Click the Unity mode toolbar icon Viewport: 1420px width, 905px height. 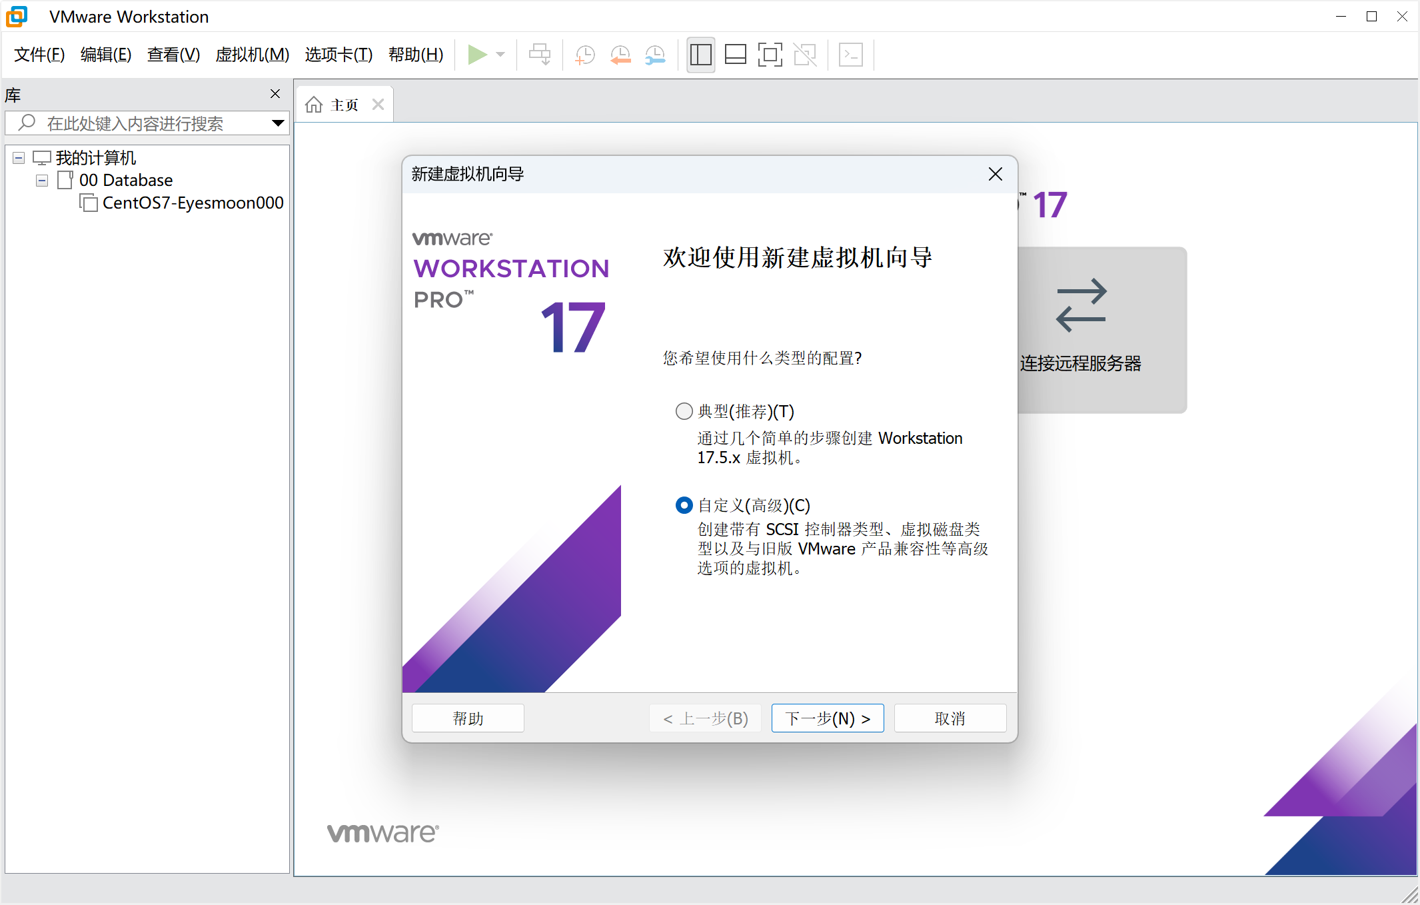click(x=805, y=55)
